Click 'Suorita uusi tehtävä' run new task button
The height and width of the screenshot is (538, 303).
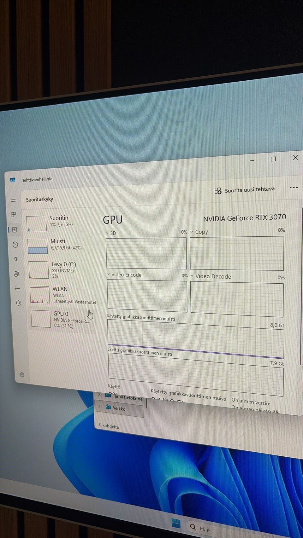click(245, 190)
